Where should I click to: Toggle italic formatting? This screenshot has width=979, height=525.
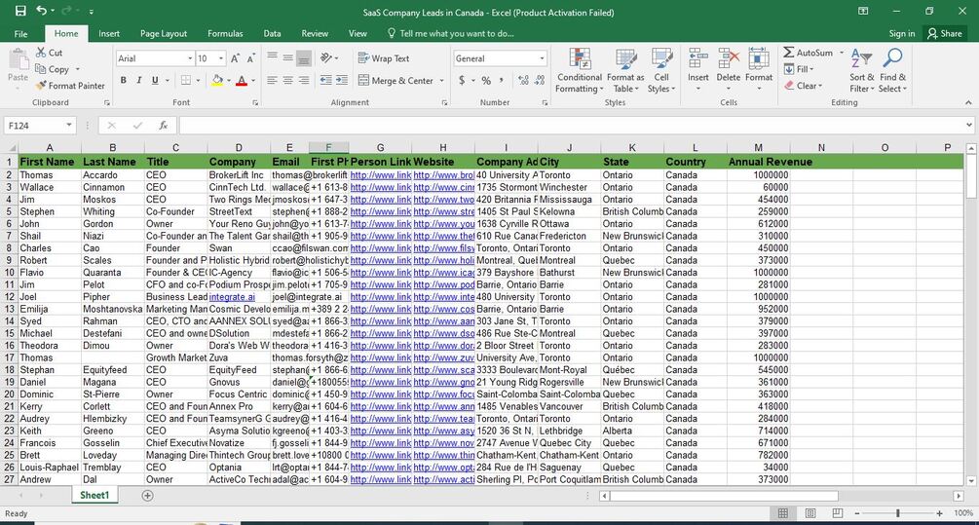tap(138, 80)
